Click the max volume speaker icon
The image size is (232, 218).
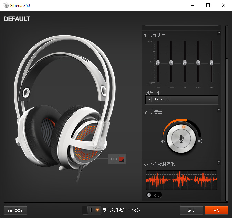point(200,141)
